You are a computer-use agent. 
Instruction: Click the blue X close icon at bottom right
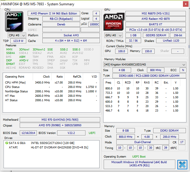coord(182,165)
